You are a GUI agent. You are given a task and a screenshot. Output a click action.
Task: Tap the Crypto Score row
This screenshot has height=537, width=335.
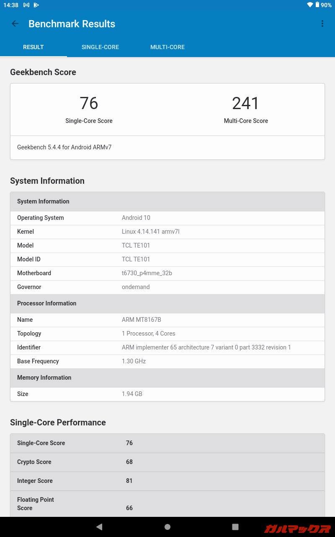pos(167,462)
